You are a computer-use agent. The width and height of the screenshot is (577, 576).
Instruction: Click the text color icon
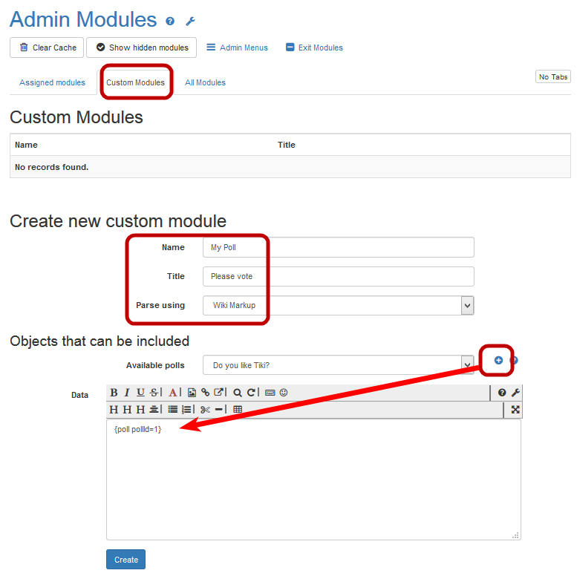coord(172,393)
